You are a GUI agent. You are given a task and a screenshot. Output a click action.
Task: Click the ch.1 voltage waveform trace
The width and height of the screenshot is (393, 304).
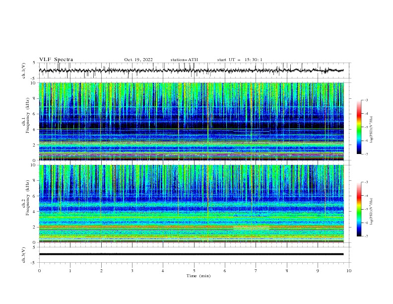191,71
